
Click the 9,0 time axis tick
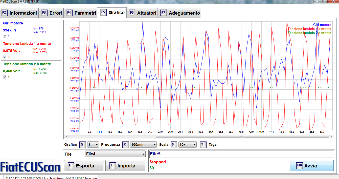click(89, 132)
